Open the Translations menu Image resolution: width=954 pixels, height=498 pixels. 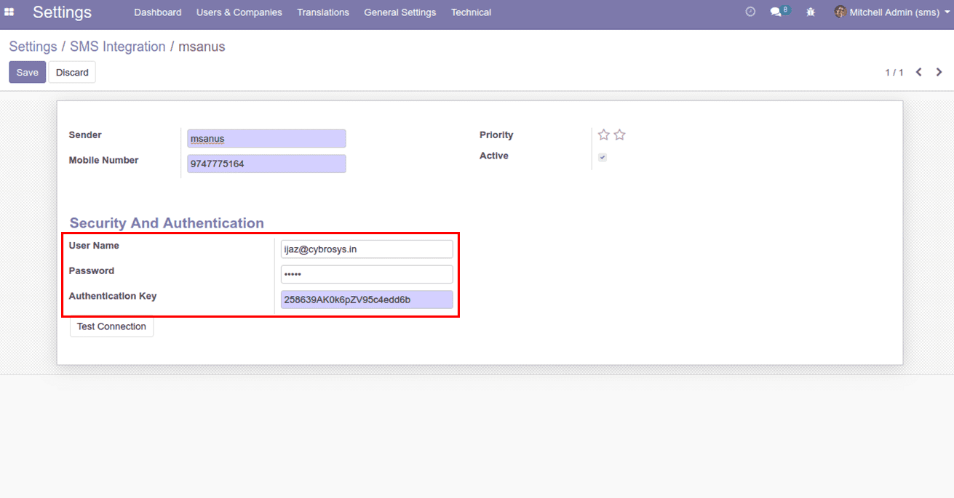(323, 12)
